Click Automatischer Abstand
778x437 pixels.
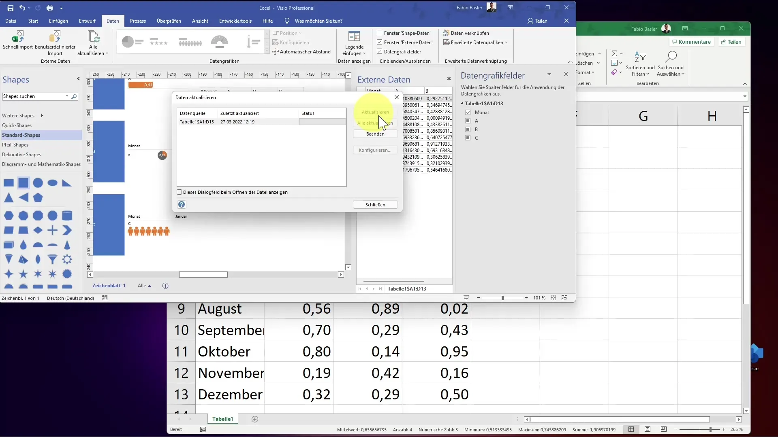301,52
